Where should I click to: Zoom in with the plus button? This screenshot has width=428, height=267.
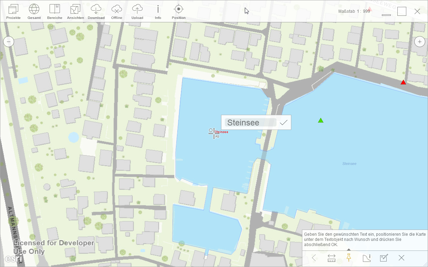[x=419, y=42]
